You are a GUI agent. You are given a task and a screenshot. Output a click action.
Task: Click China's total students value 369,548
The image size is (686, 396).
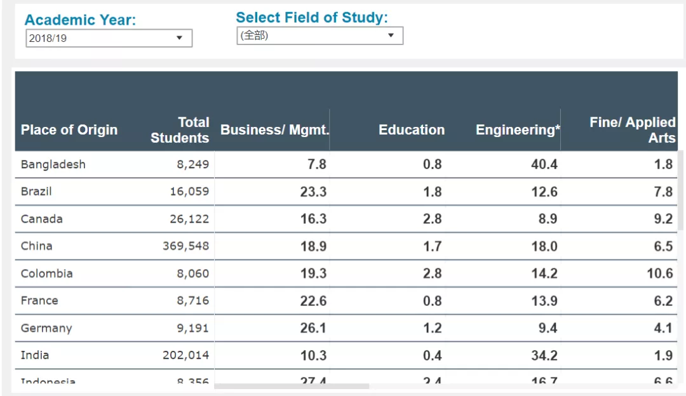coord(185,246)
